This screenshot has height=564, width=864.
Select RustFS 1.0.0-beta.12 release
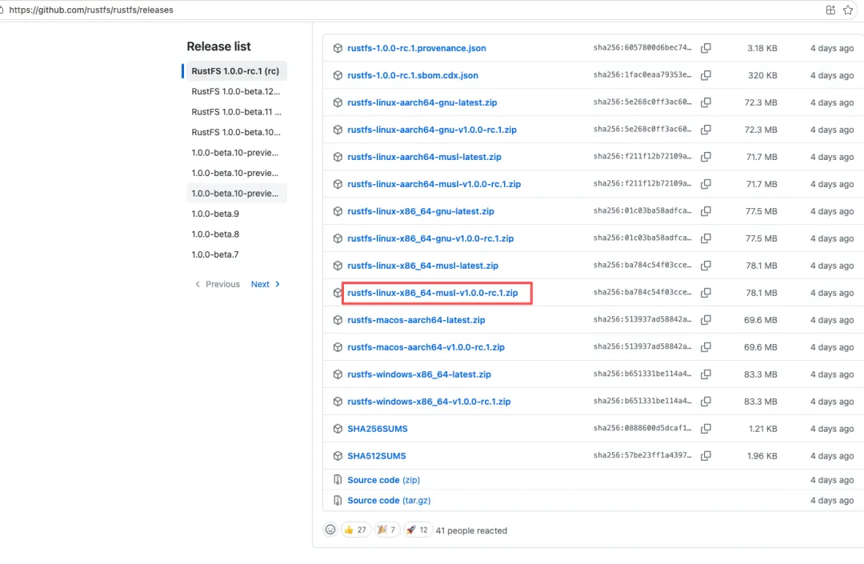(x=236, y=91)
